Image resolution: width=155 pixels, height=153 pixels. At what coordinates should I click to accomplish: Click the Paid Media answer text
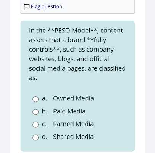click(x=69, y=111)
